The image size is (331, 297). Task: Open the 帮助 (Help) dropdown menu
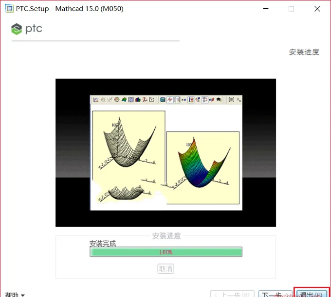pos(15,295)
